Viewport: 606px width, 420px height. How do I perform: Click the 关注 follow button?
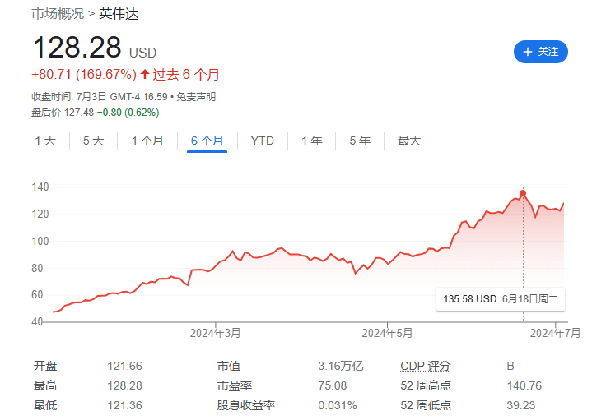pyautogui.click(x=540, y=52)
